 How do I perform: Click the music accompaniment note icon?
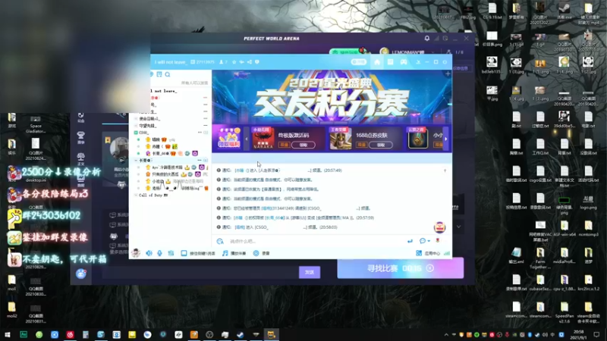[x=225, y=253]
